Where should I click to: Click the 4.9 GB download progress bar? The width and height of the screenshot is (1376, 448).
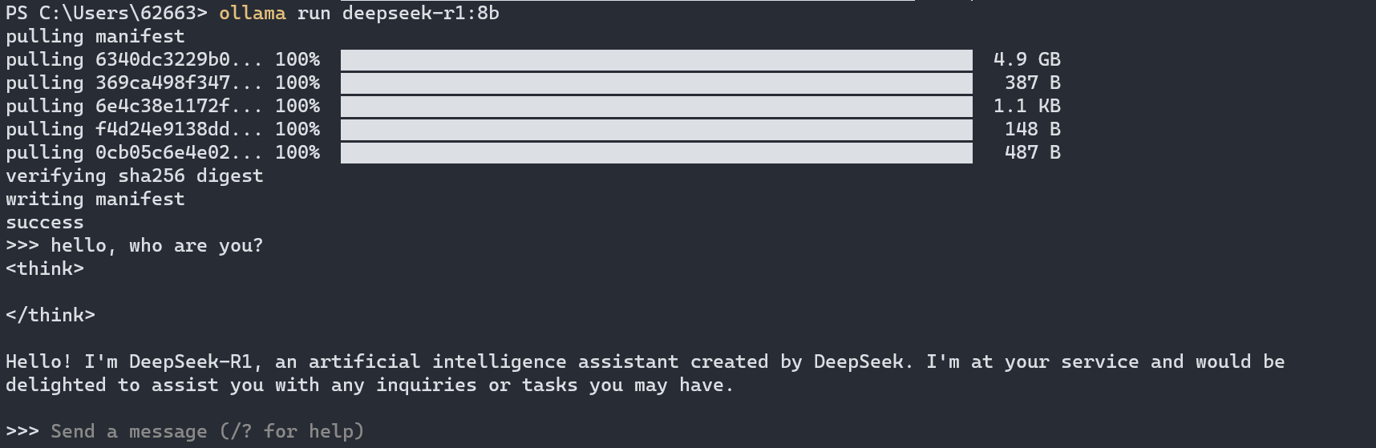pyautogui.click(x=656, y=59)
